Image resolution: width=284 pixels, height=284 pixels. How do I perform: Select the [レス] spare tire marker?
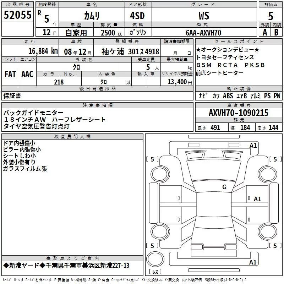(x=155, y=272)
